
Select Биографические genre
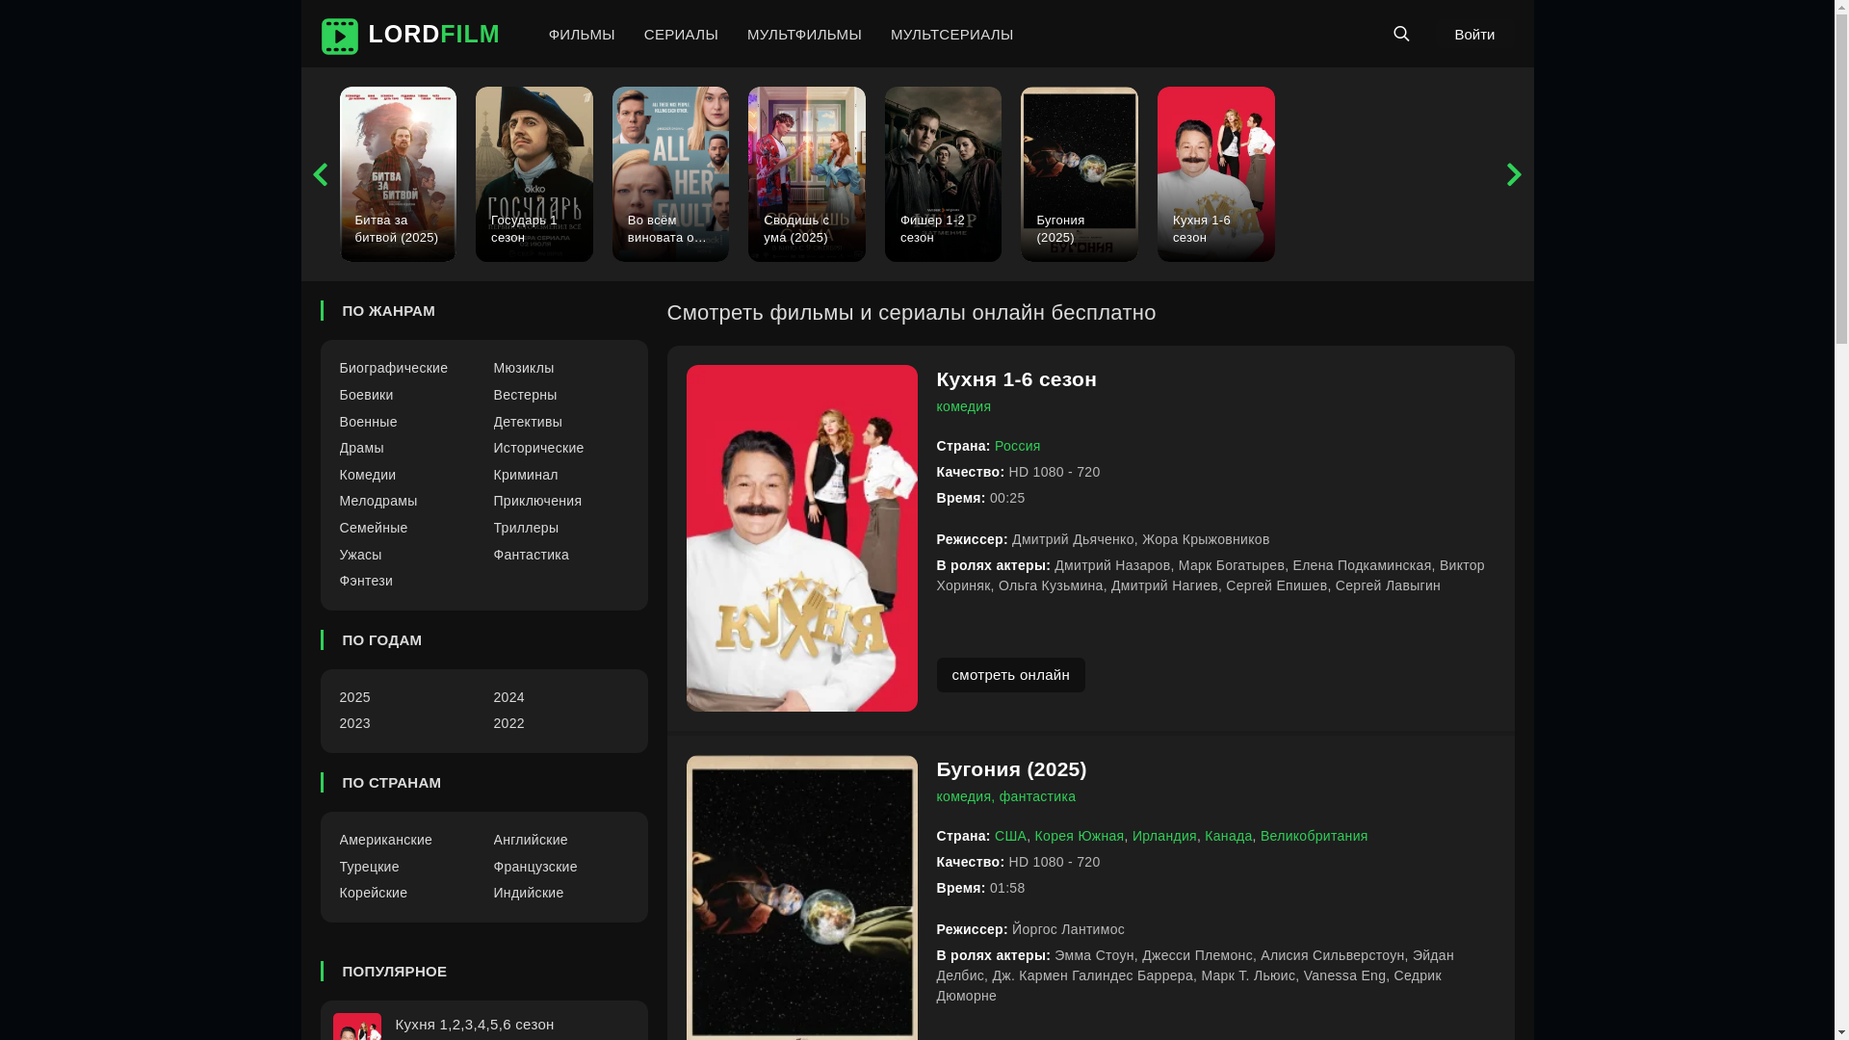(393, 368)
